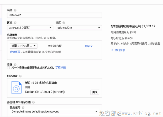The width and height of the screenshot is (163, 117).
Task: Click the text 新的 10 GB 标准永久性磁盘
Action: tap(41, 83)
